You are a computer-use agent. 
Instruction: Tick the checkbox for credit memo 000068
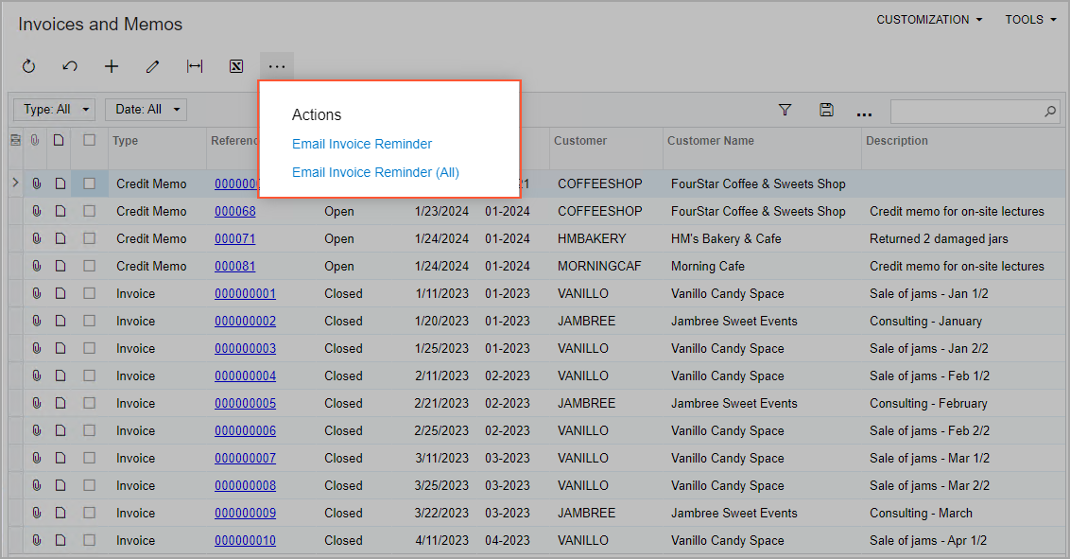[89, 211]
